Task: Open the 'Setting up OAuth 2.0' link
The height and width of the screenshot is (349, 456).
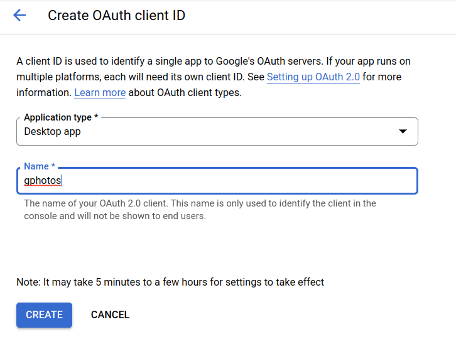Action: click(313, 77)
